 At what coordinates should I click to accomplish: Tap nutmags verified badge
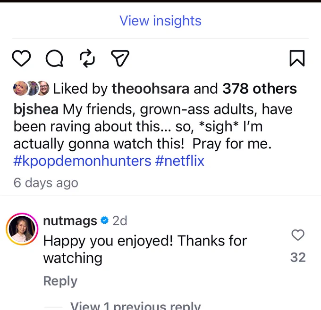[x=104, y=220]
